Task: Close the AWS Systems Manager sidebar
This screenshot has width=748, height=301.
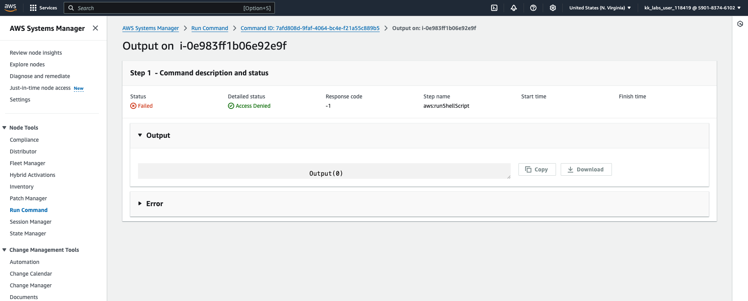Action: click(x=95, y=28)
